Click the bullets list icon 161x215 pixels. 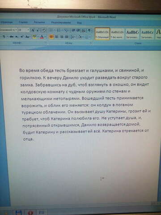52,30
